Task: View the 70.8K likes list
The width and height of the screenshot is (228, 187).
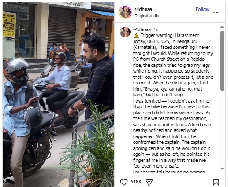Action: (135, 182)
